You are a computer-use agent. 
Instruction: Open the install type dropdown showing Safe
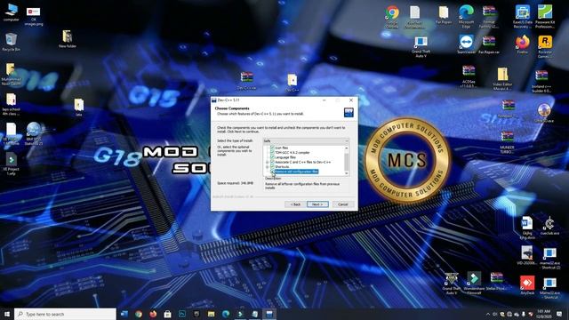pyautogui.click(x=306, y=140)
